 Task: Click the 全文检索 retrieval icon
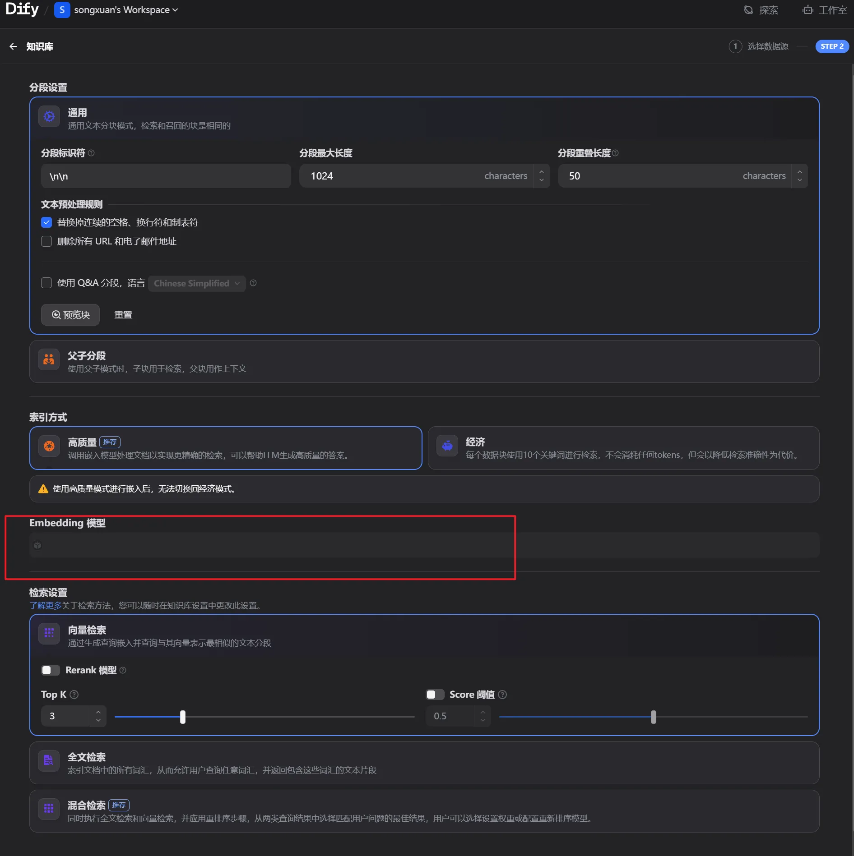tap(49, 761)
